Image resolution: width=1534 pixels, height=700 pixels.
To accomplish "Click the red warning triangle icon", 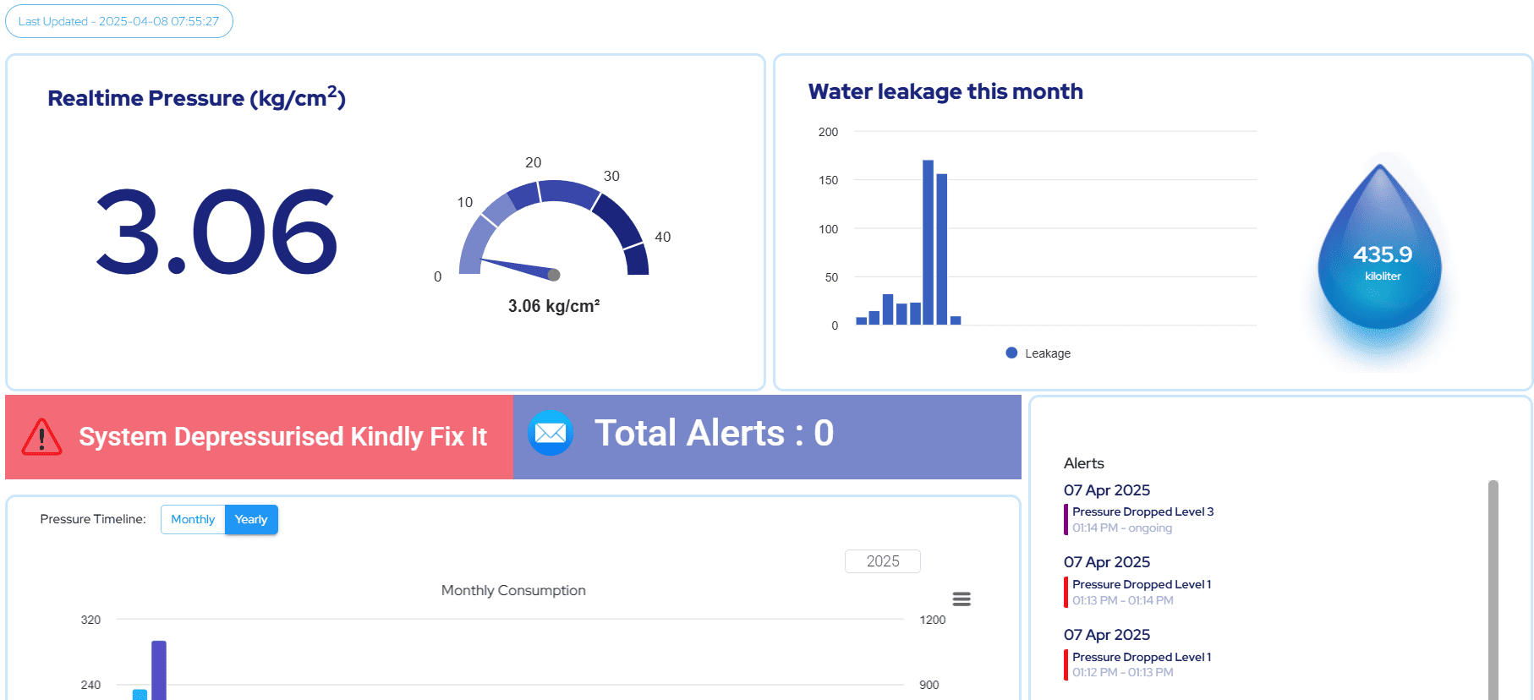I will pyautogui.click(x=41, y=437).
